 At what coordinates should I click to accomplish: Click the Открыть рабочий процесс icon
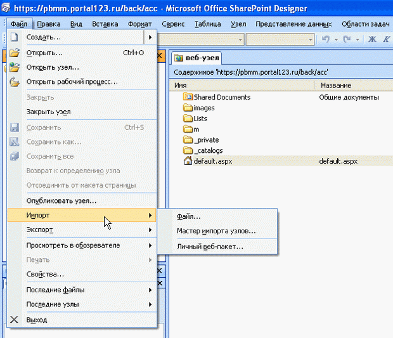pyautogui.click(x=14, y=82)
